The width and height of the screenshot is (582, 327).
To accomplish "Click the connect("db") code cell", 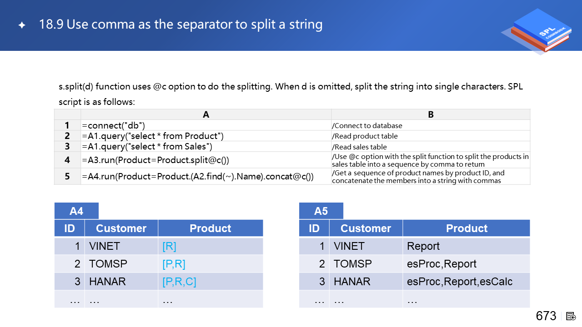I will [x=114, y=125].
